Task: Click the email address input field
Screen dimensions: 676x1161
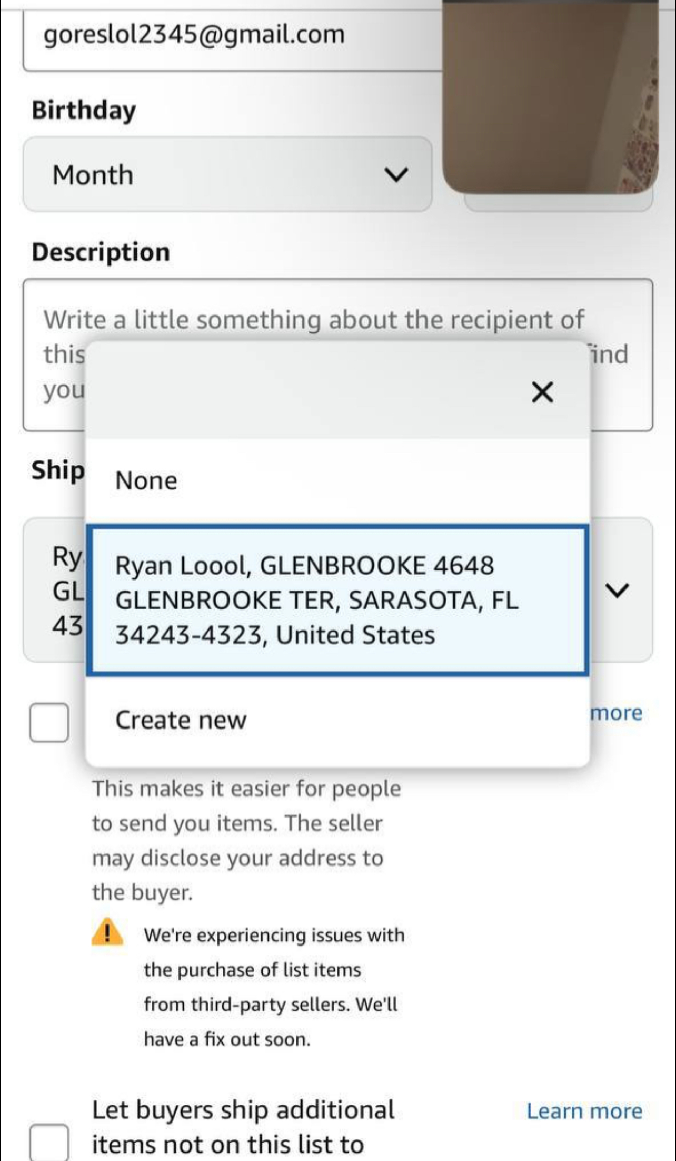Action: (232, 35)
